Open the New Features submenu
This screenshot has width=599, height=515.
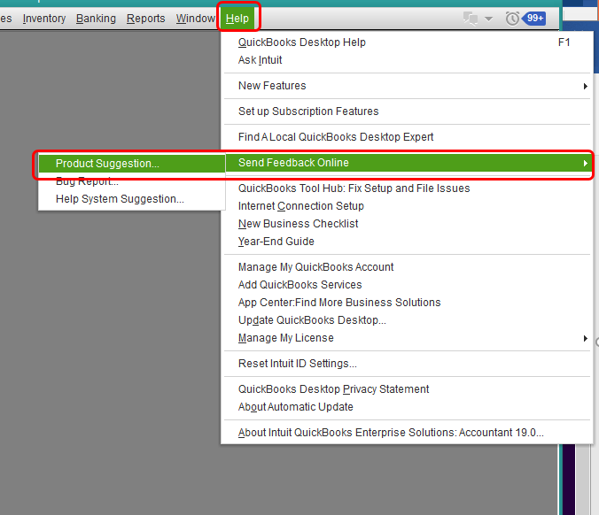pyautogui.click(x=408, y=86)
